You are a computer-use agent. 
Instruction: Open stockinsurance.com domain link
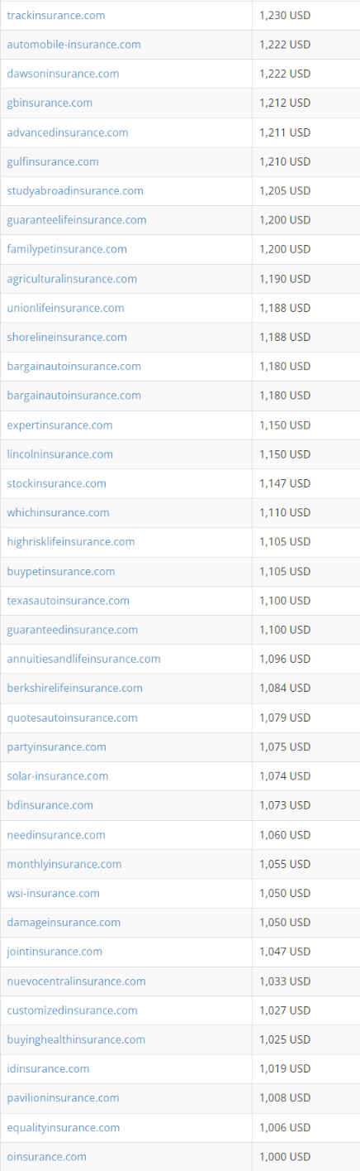coord(56,483)
